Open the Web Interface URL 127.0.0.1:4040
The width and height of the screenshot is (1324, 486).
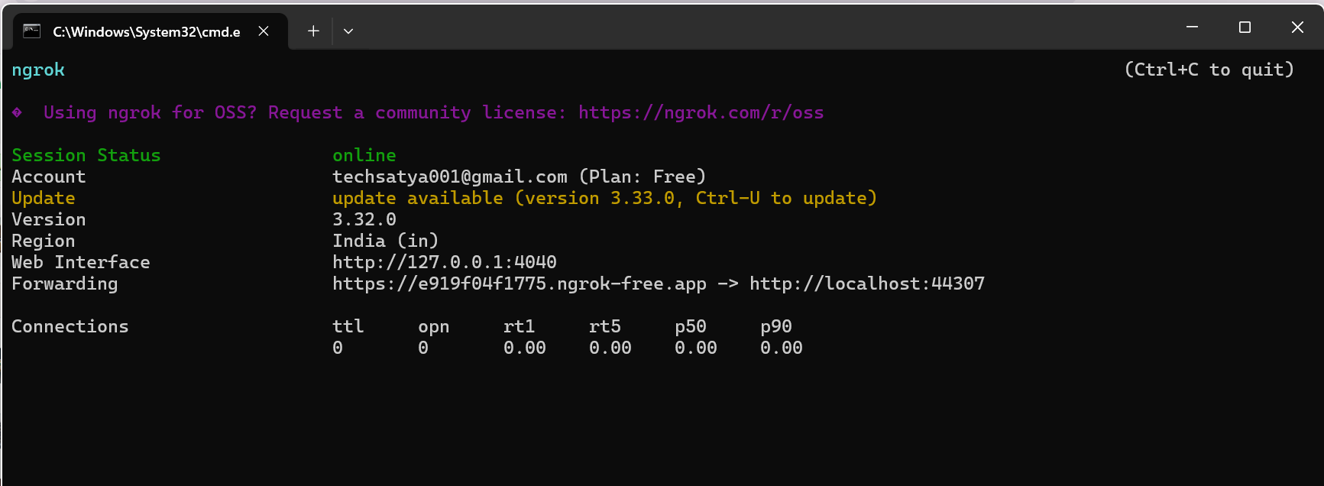tap(444, 262)
